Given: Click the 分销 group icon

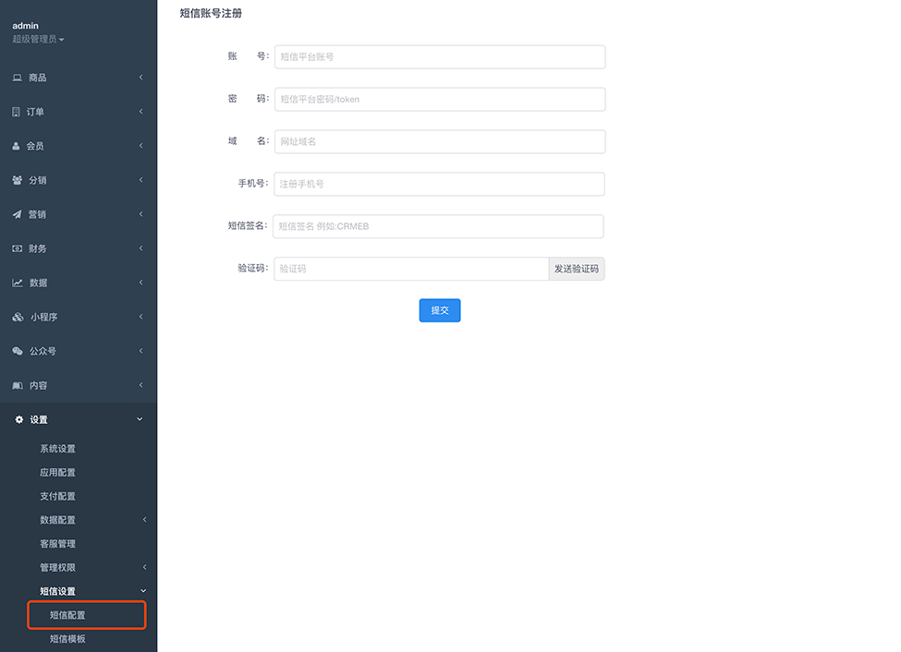Looking at the screenshot, I should (18, 180).
